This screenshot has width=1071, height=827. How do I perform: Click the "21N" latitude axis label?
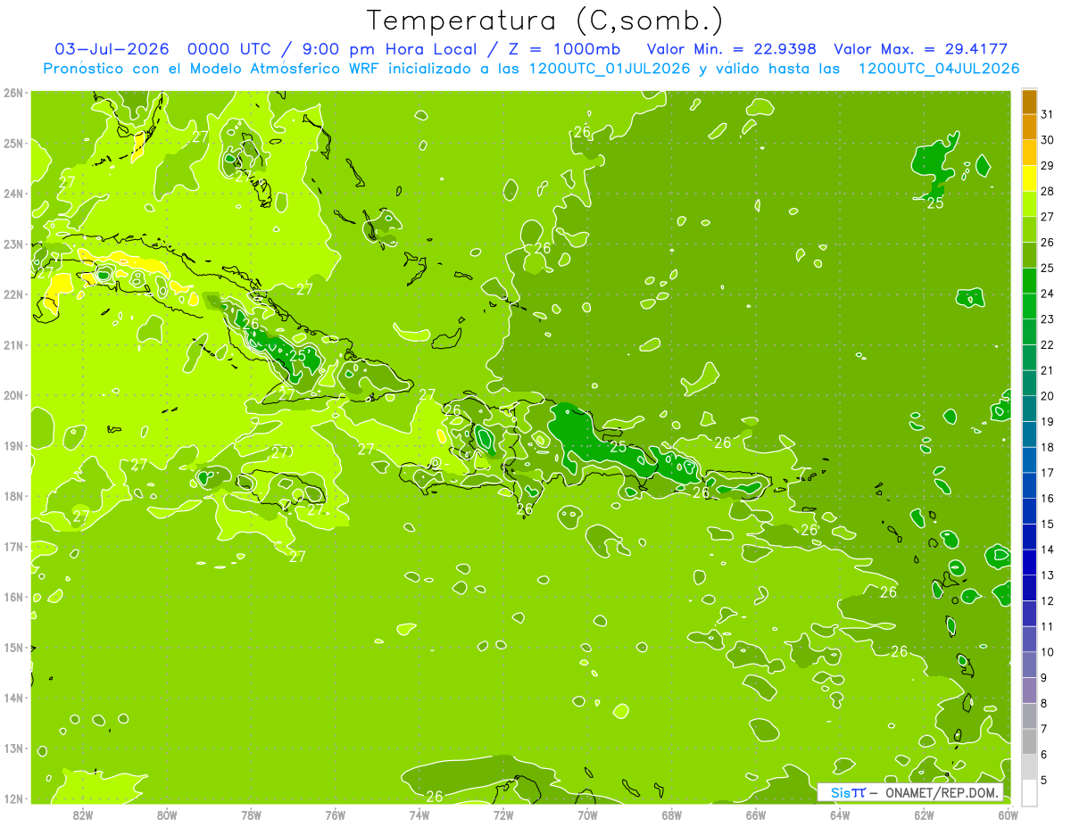13,344
